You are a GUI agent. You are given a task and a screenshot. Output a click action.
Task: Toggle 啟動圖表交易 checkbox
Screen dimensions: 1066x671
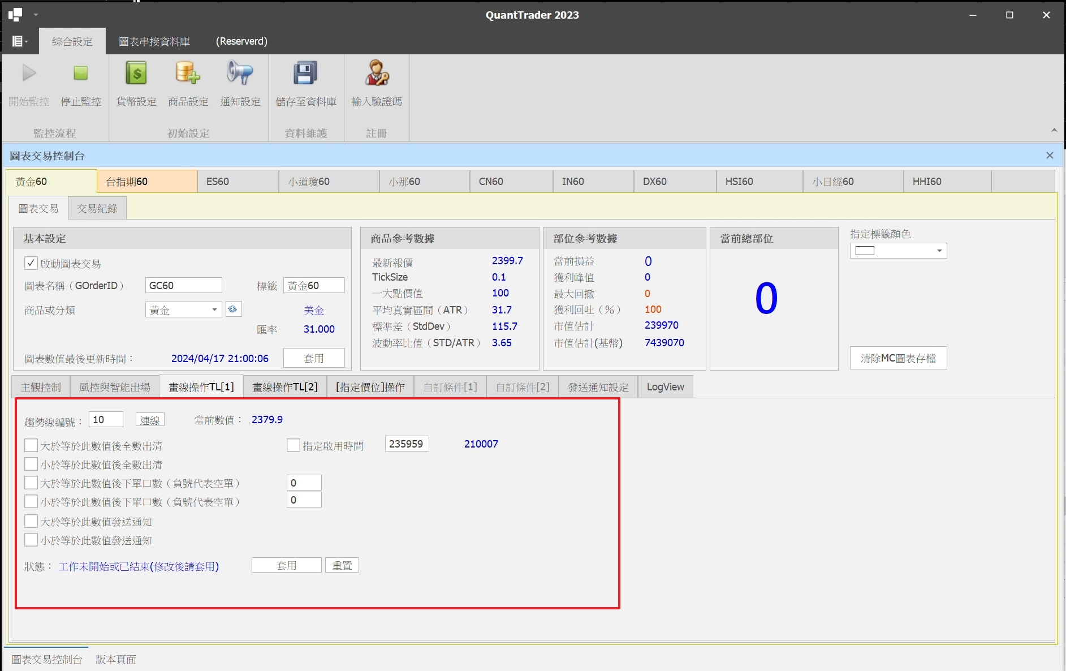pyautogui.click(x=31, y=263)
